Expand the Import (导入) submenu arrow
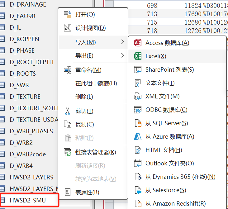228x209 pixels. point(122,42)
